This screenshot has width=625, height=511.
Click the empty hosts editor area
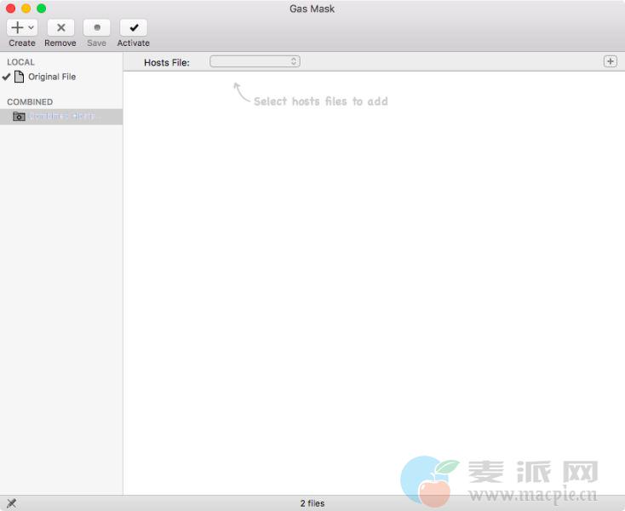coord(375,281)
